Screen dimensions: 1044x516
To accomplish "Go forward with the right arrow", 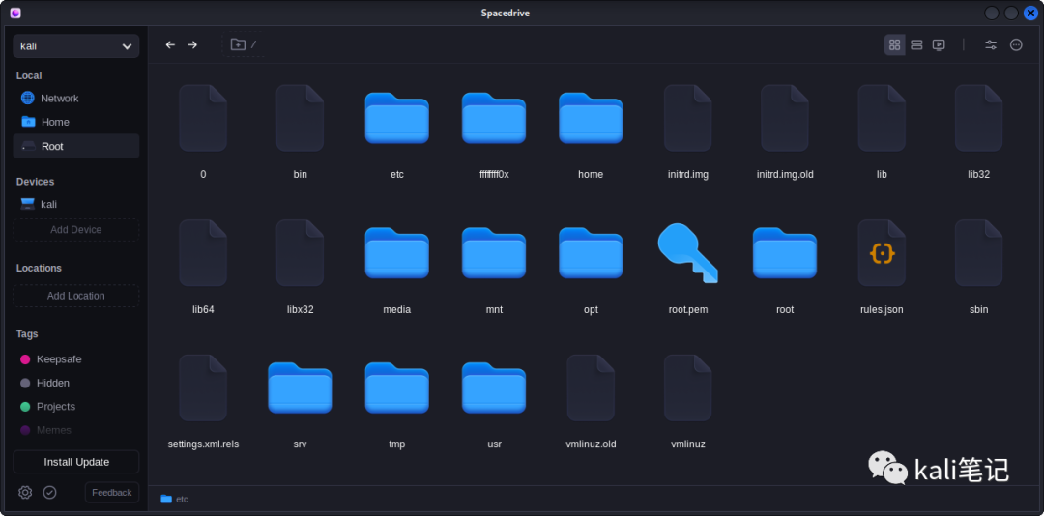I will (192, 44).
